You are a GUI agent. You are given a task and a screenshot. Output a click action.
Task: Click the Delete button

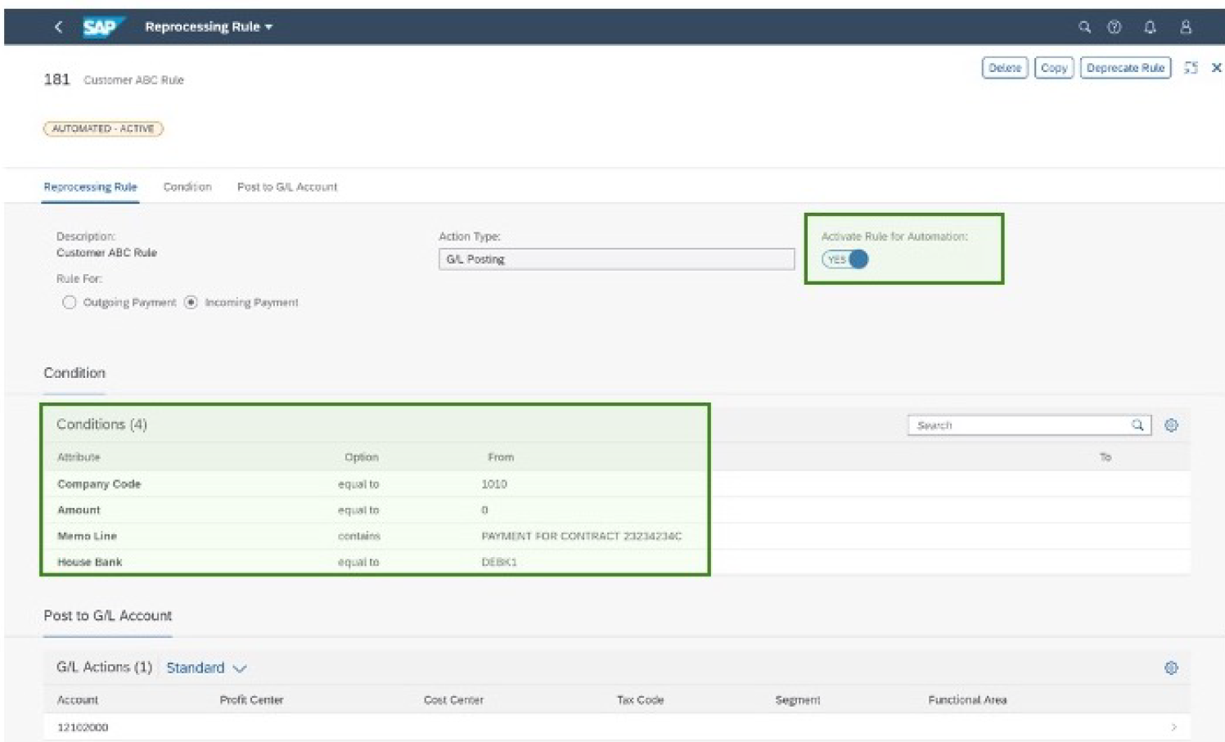(1004, 68)
